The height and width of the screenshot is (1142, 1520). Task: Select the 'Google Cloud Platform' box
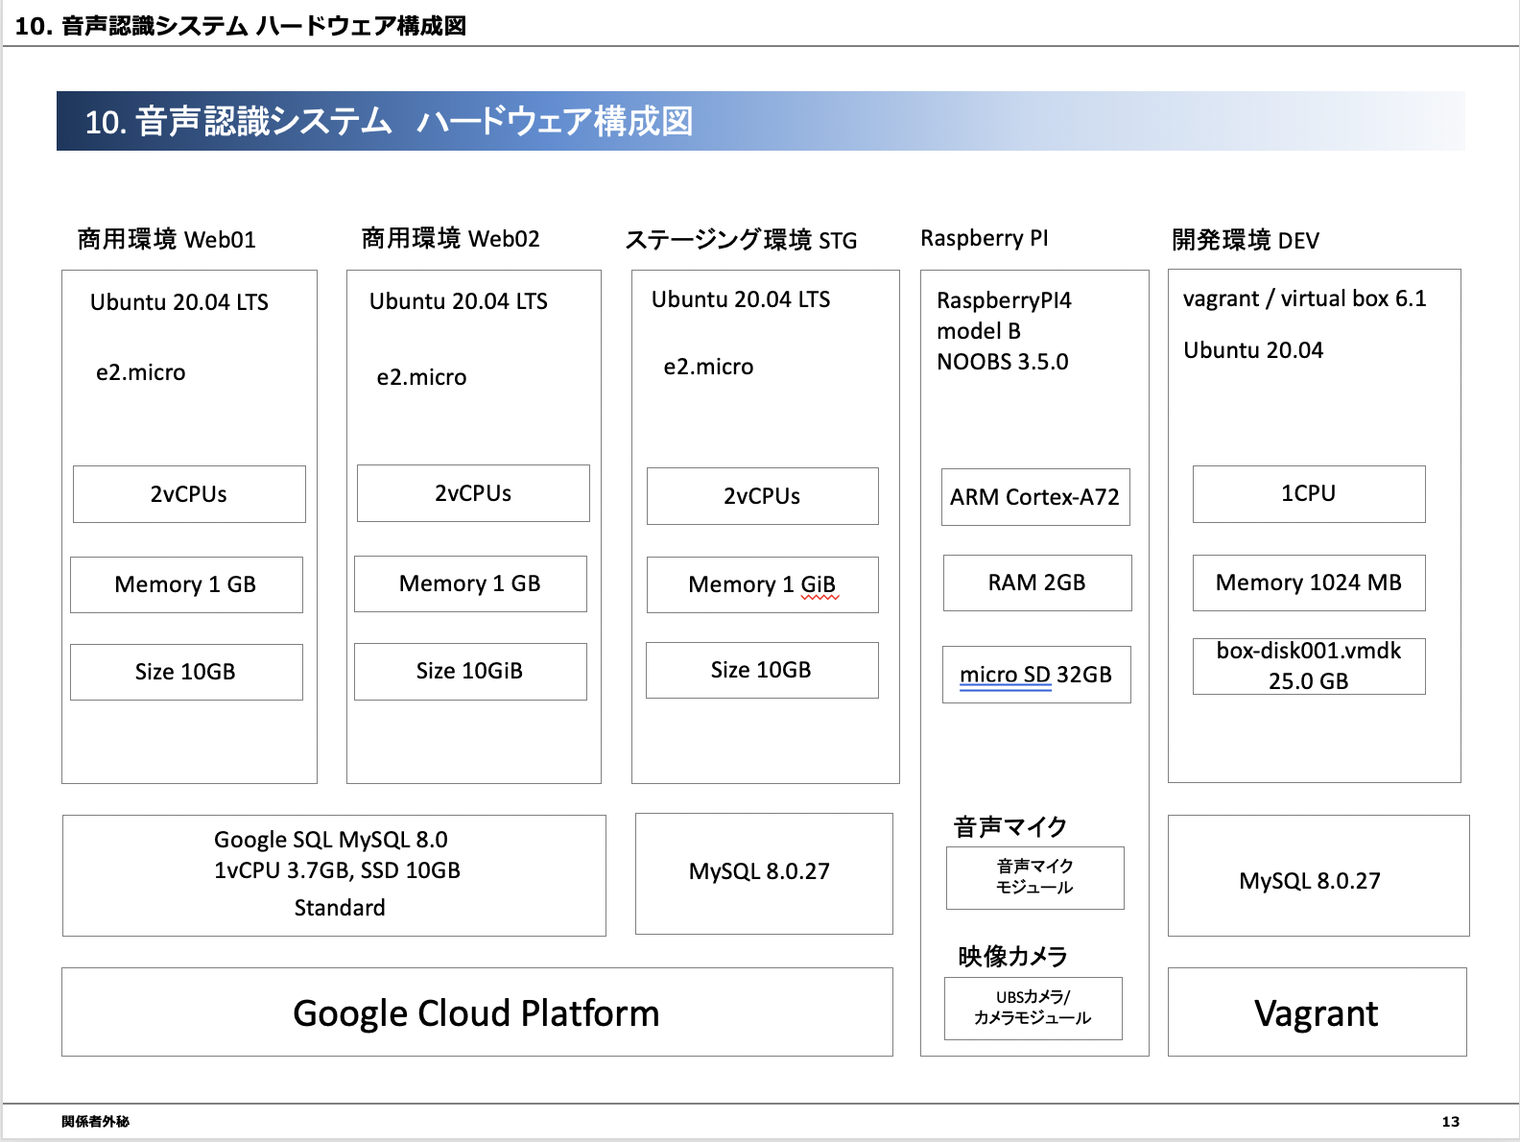477,1011
